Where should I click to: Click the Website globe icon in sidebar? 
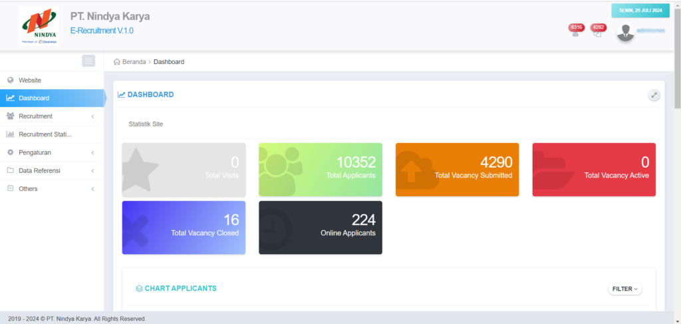[10, 80]
